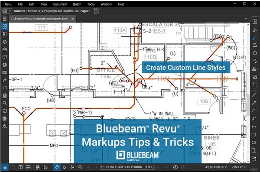Viewport: 260px width, 172px height.
Task: Select the Polyline tool in right toolbar
Action: 254,119
